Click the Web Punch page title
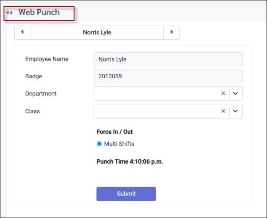The width and height of the screenshot is (267, 218). point(39,12)
